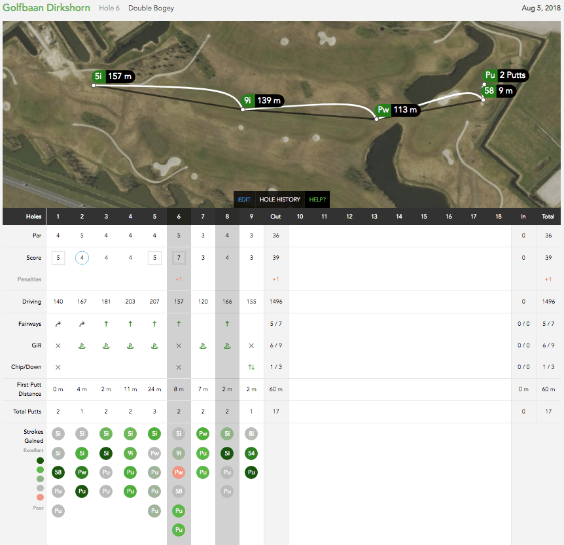Click the gray legend dot
This screenshot has height=545, width=564.
[41, 488]
